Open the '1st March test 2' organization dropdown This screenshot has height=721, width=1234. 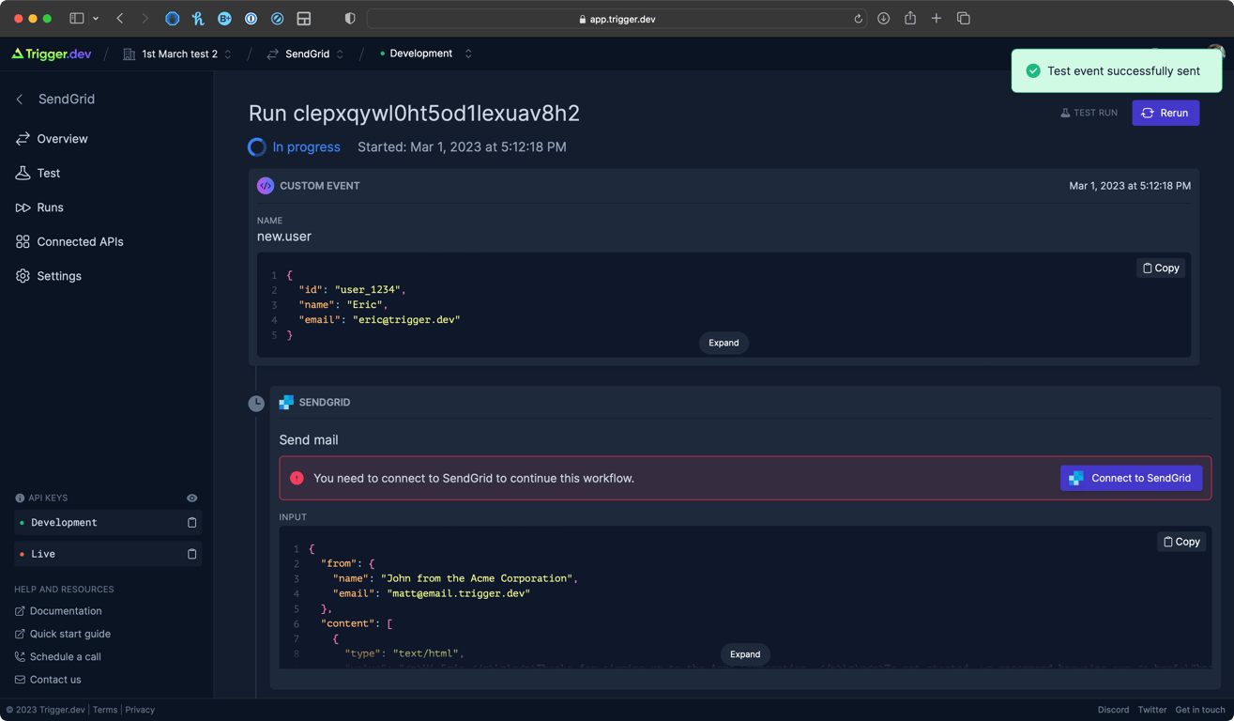[177, 54]
